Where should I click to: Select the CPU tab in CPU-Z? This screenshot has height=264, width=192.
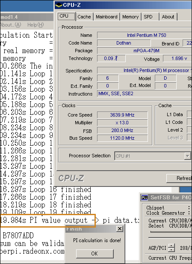pos(66,16)
